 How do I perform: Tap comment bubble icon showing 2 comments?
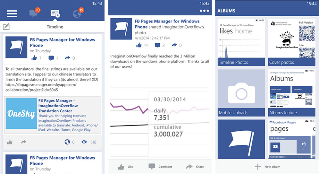pyautogui.click(x=157, y=45)
